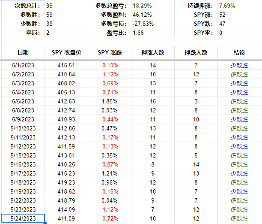The height and width of the screenshot is (224, 262).
Task: Select the 盈亏比 value 1.66
Action: (x=153, y=33)
